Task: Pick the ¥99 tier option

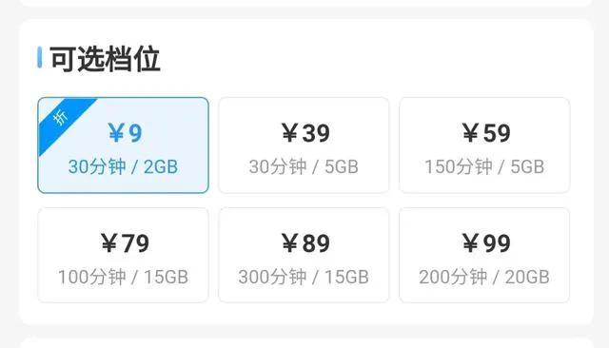Action: (x=484, y=255)
